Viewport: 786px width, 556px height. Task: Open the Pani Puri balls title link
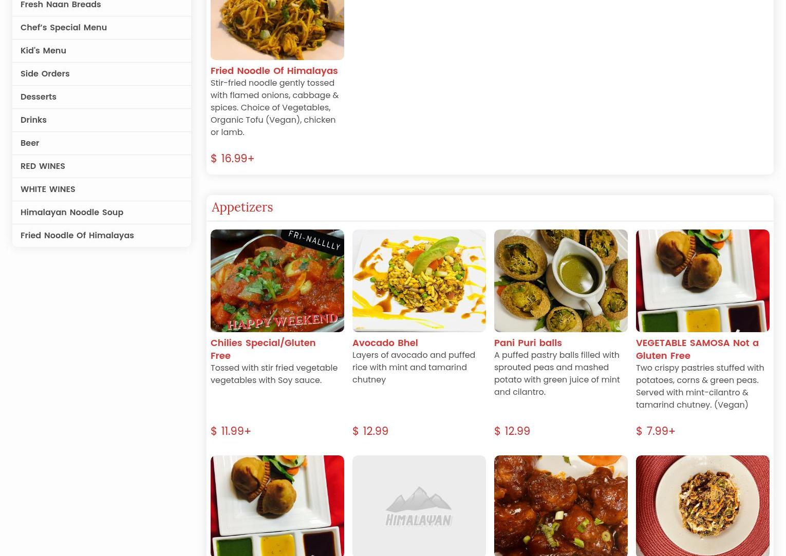click(x=528, y=343)
